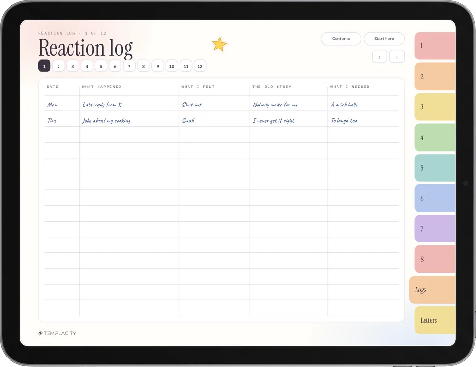Open the yellow side tab 3

point(435,107)
